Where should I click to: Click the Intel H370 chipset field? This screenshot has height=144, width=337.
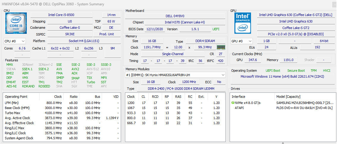coord(185,22)
